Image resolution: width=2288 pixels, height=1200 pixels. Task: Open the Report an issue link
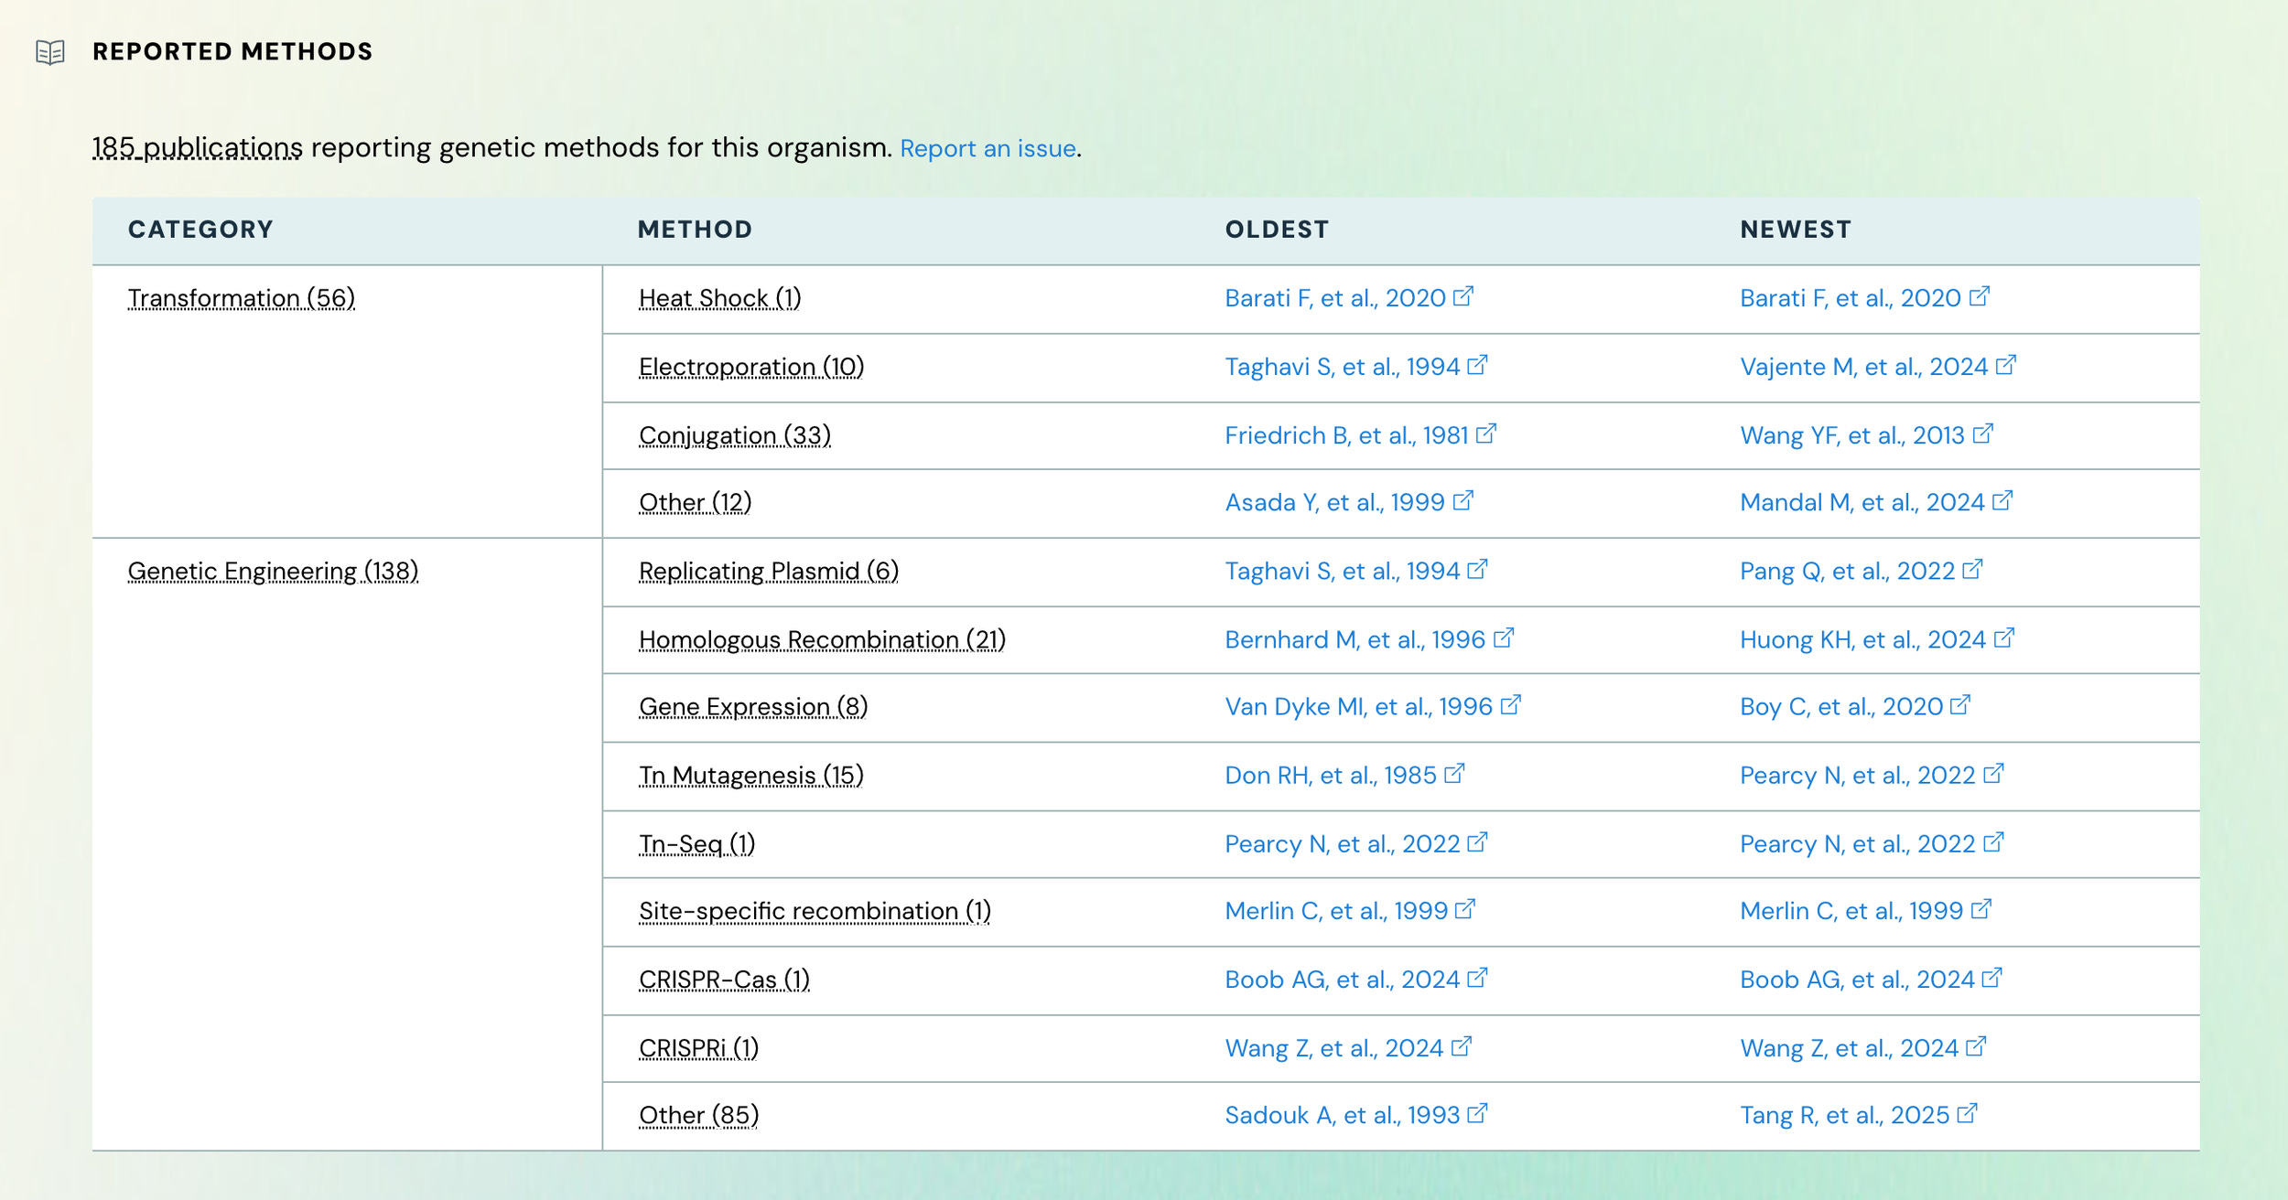[x=988, y=148]
